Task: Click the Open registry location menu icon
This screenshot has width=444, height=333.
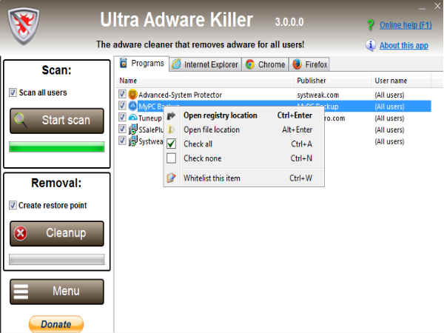Action: (172, 115)
